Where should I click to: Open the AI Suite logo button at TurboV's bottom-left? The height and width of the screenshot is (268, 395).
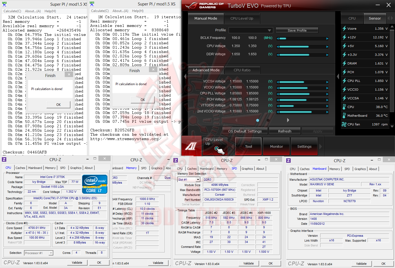[x=191, y=146]
